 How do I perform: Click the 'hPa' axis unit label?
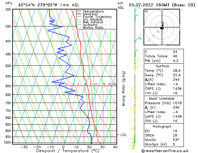pos(9,3)
